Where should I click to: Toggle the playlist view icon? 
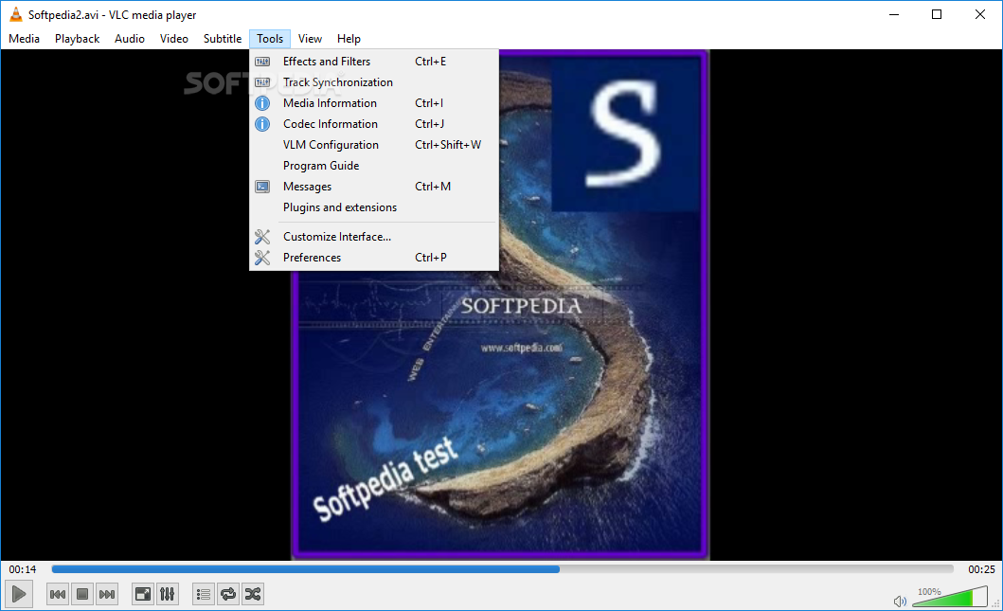204,594
